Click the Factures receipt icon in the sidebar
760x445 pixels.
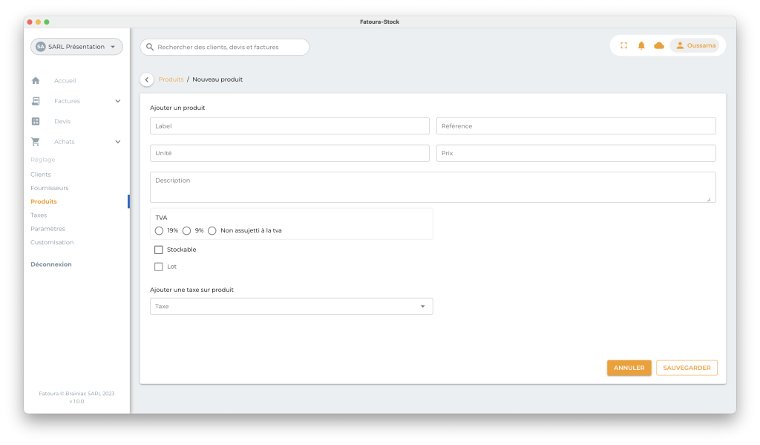tap(36, 101)
